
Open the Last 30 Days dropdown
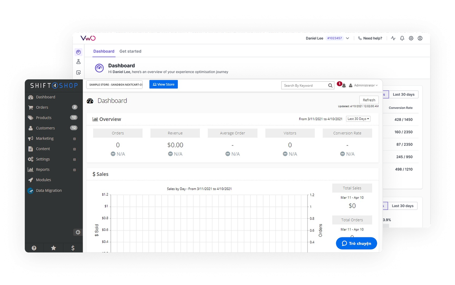[358, 119]
